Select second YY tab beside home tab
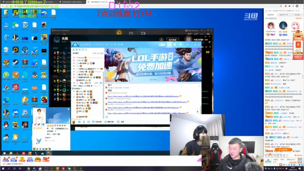304x171 pixels. click(x=175, y=45)
